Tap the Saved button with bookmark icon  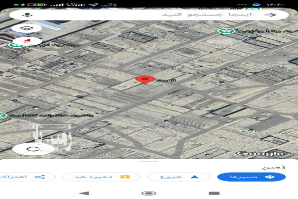101,177
